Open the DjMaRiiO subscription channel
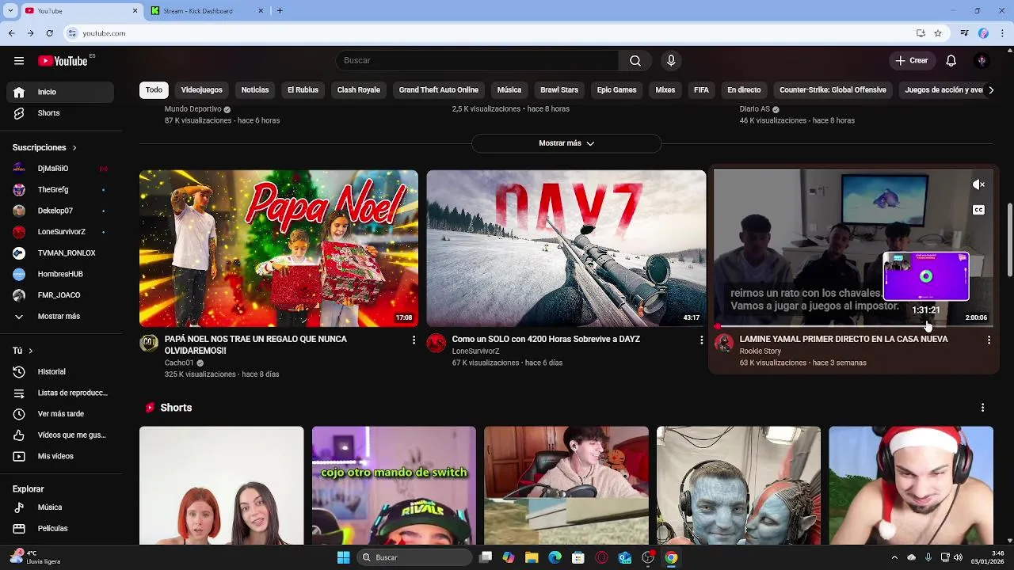The width and height of the screenshot is (1014, 570). pyautogui.click(x=60, y=169)
